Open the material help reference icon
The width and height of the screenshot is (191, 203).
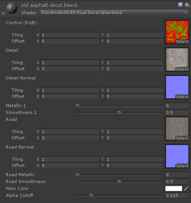click(x=180, y=5)
